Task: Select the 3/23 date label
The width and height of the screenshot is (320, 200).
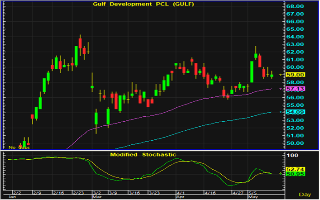Action: pyautogui.click(x=154, y=193)
